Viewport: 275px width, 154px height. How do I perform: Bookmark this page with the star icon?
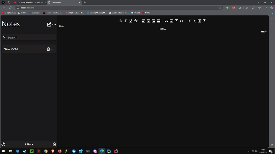pyautogui.click(x=219, y=8)
